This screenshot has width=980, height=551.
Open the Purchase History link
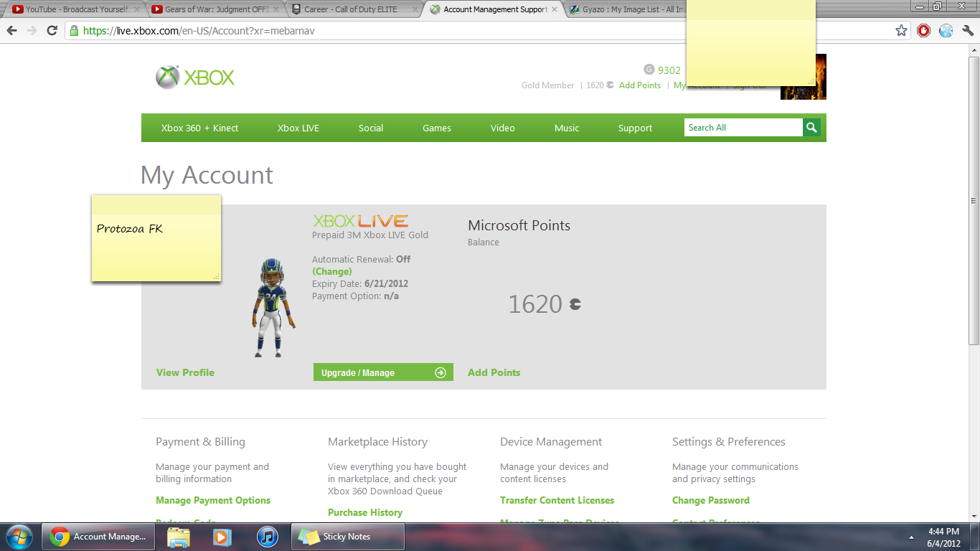coord(365,512)
